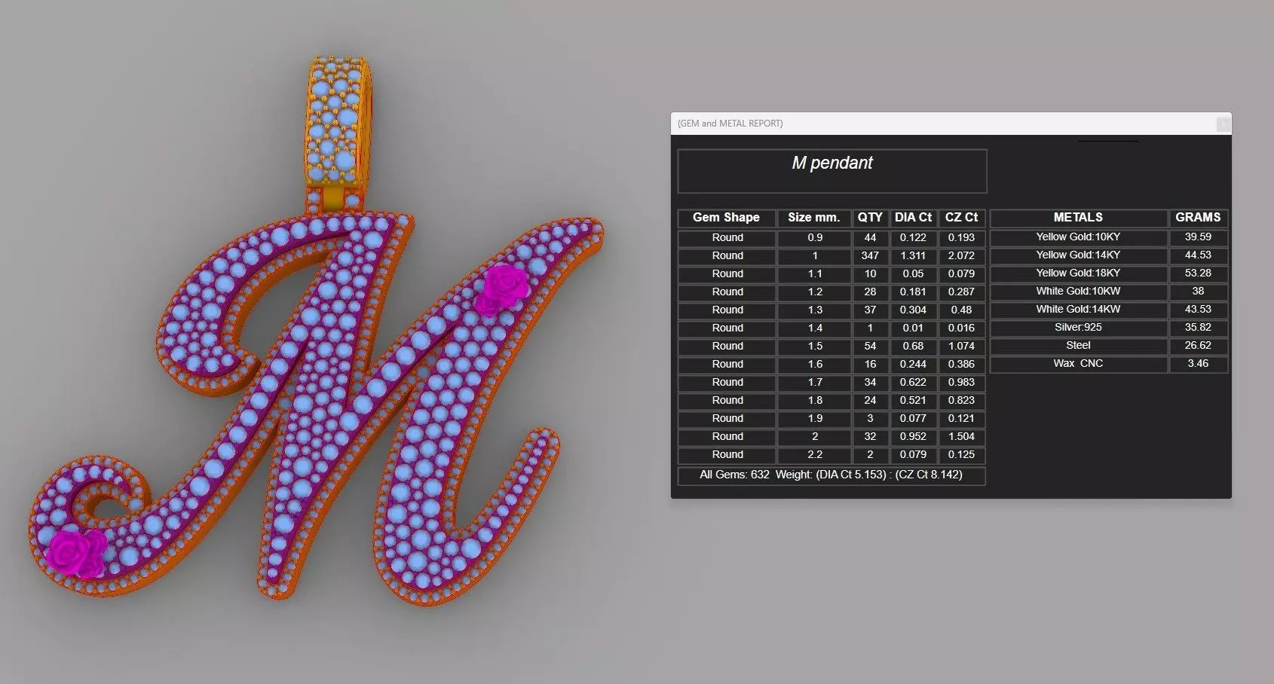This screenshot has width=1274, height=684.
Task: Click 'Round' in the 1.8 mm row
Action: coord(727,401)
